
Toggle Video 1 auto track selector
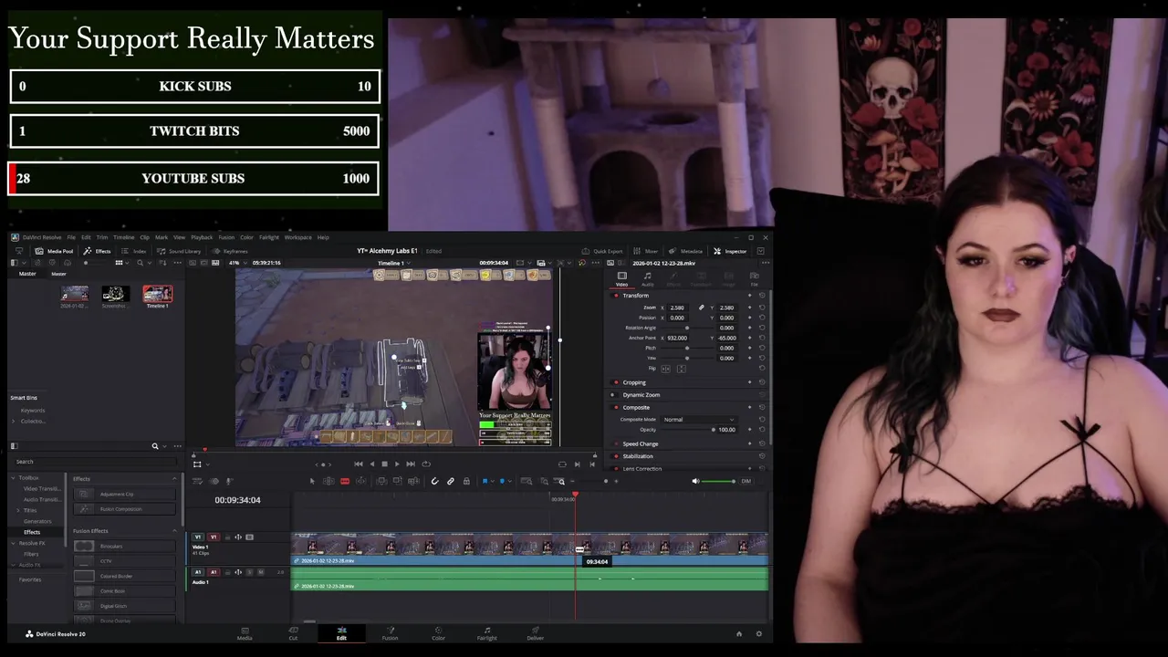pos(238,537)
